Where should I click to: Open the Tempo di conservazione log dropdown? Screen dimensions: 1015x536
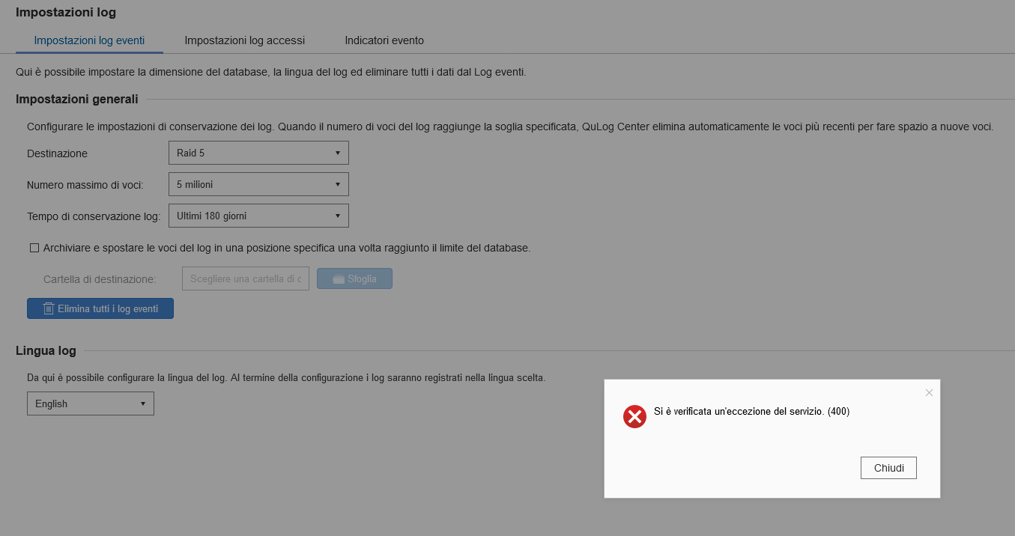[x=258, y=216]
